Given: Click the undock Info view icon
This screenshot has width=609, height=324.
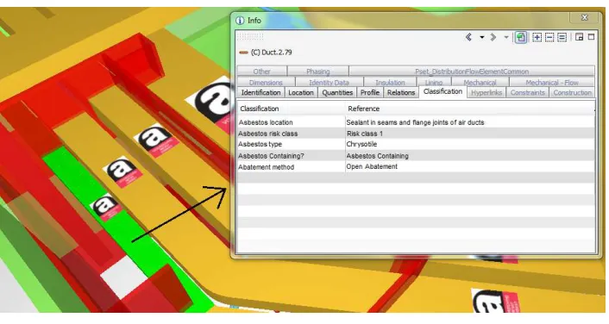Looking at the screenshot, I should 579,37.
